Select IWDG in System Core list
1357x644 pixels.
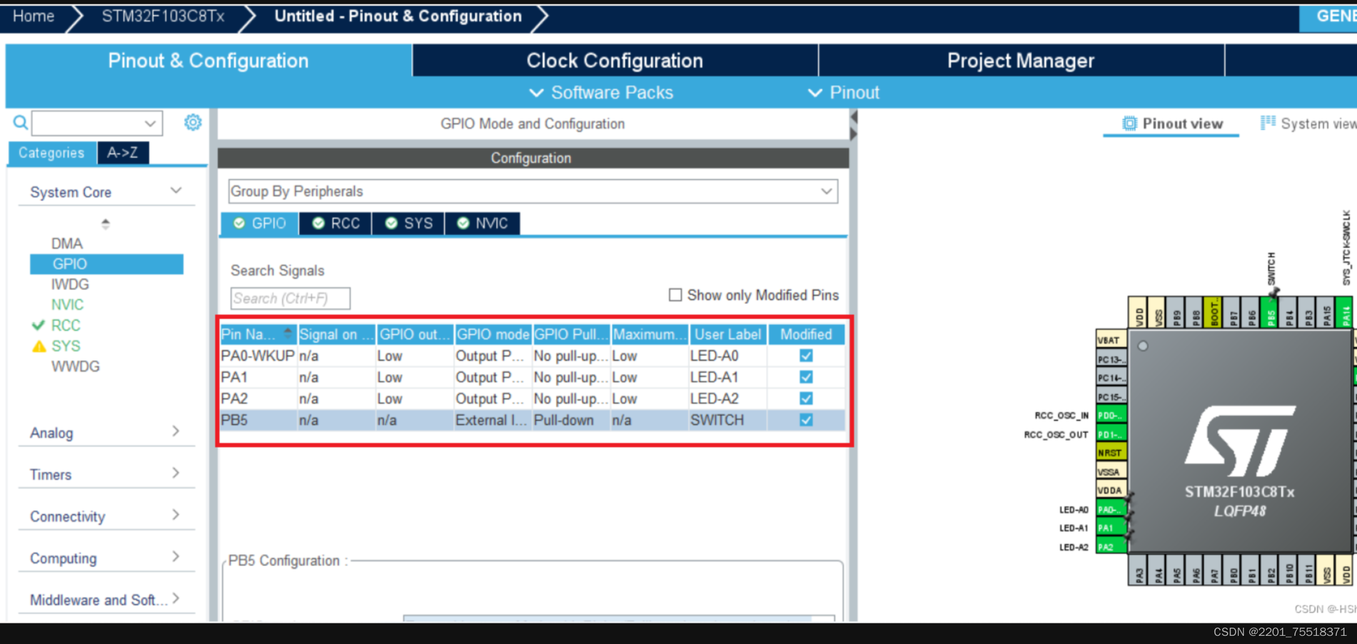70,284
